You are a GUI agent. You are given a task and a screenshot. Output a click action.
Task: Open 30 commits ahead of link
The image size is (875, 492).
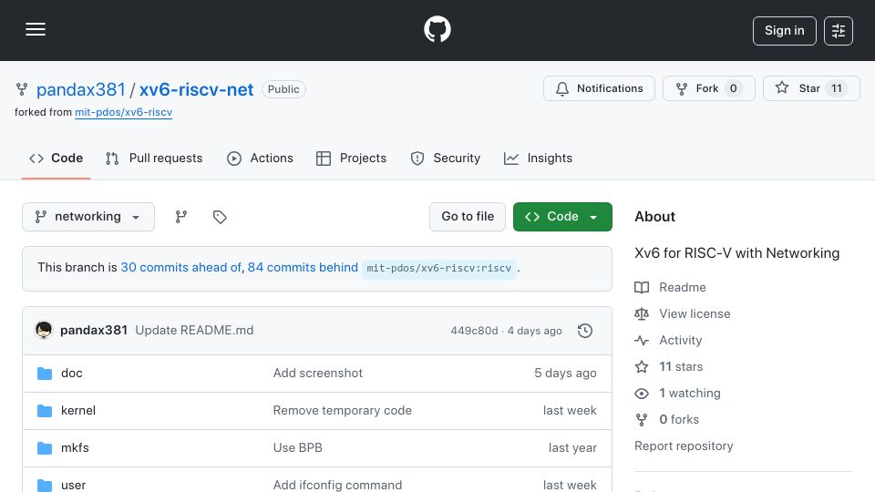coord(180,268)
